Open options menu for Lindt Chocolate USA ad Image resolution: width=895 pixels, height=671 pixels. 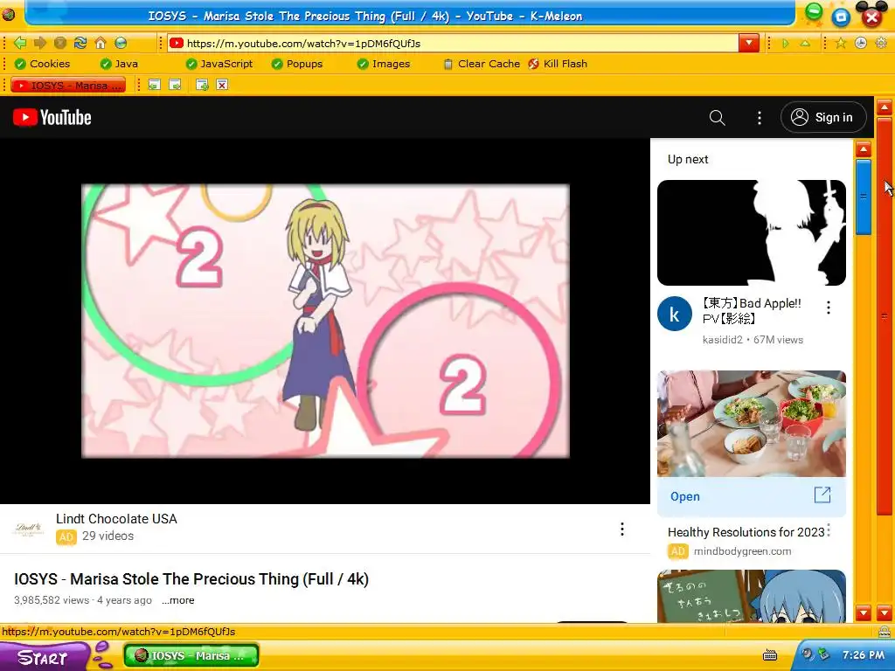click(x=622, y=529)
